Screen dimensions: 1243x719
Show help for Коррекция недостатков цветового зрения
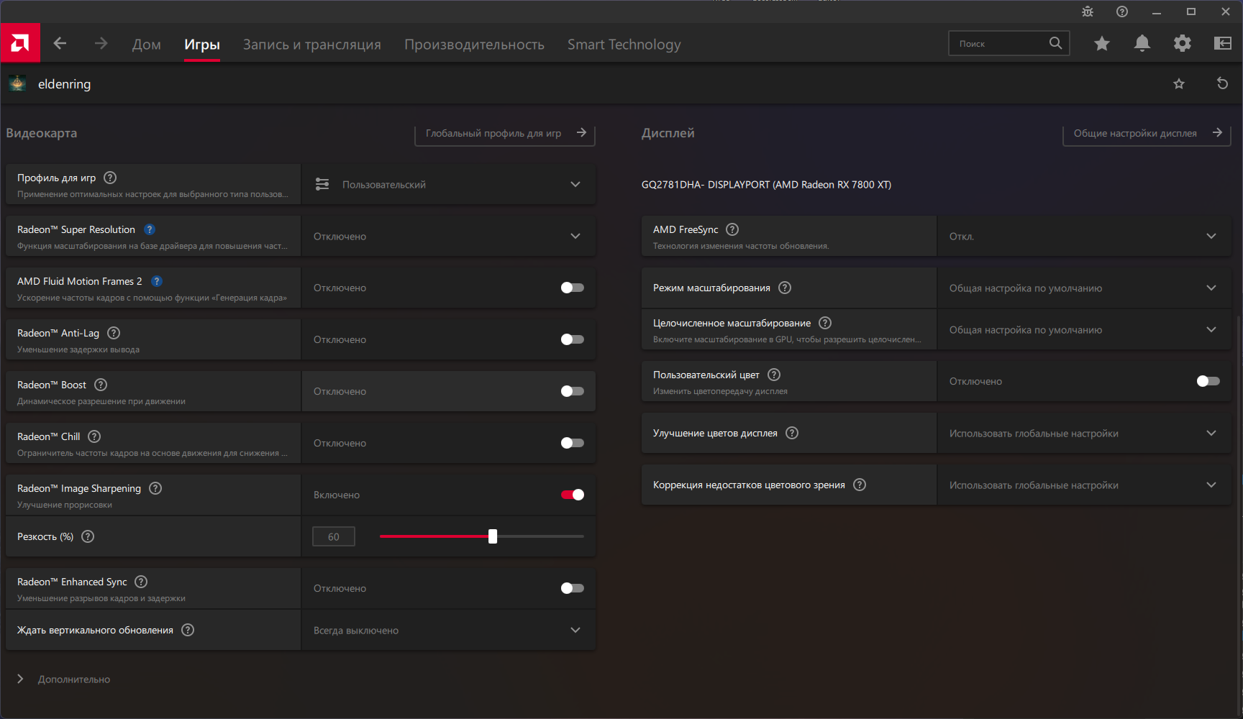click(860, 485)
